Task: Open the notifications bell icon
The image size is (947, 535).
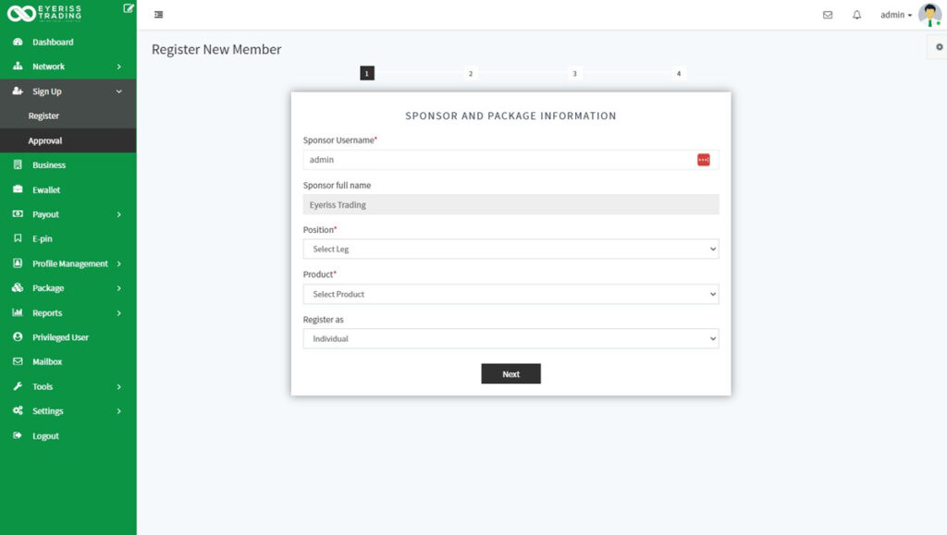Action: click(856, 15)
